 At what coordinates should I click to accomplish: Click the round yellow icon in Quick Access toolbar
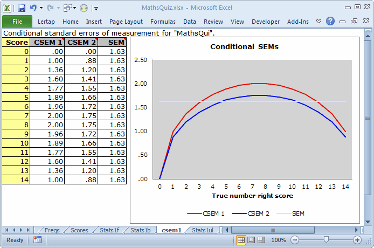[84, 8]
